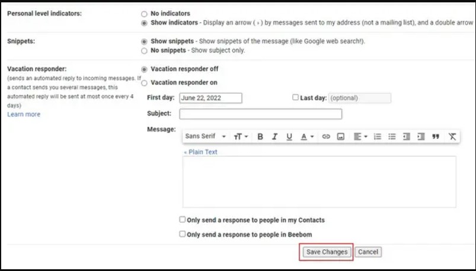Apply quote formatting to the message
The image size is (476, 271).
436,136
